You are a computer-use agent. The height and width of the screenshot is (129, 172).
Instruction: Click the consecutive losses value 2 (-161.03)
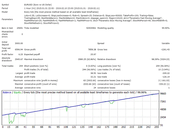(x=164, y=81)
